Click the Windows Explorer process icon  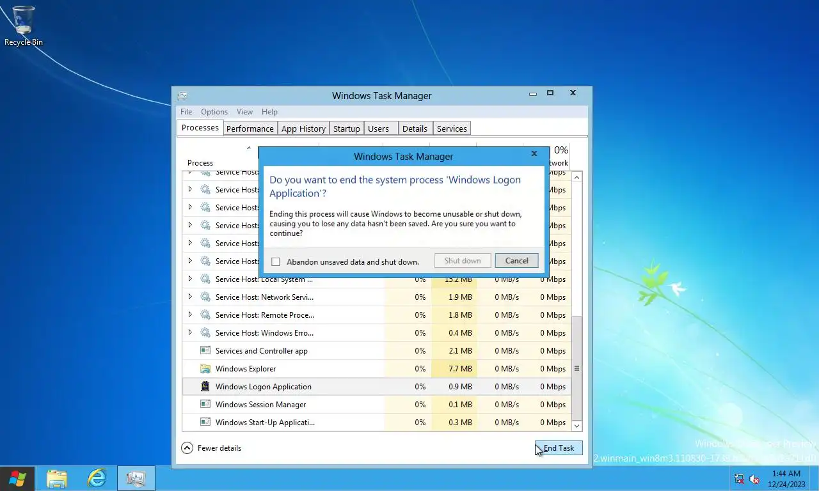pyautogui.click(x=205, y=368)
